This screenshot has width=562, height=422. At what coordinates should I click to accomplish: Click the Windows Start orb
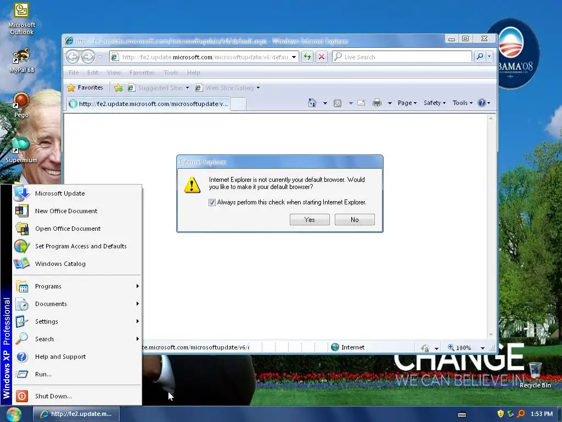14,414
